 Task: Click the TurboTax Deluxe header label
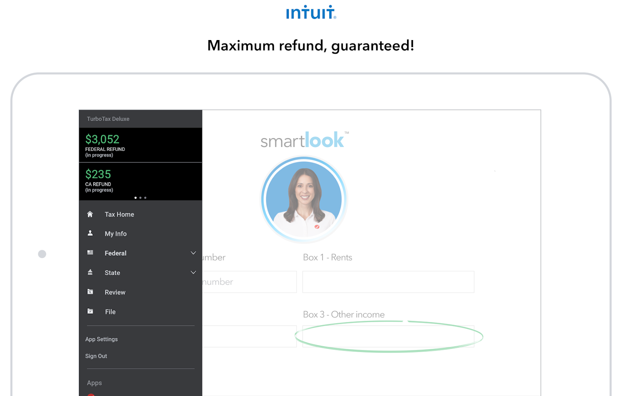(108, 119)
